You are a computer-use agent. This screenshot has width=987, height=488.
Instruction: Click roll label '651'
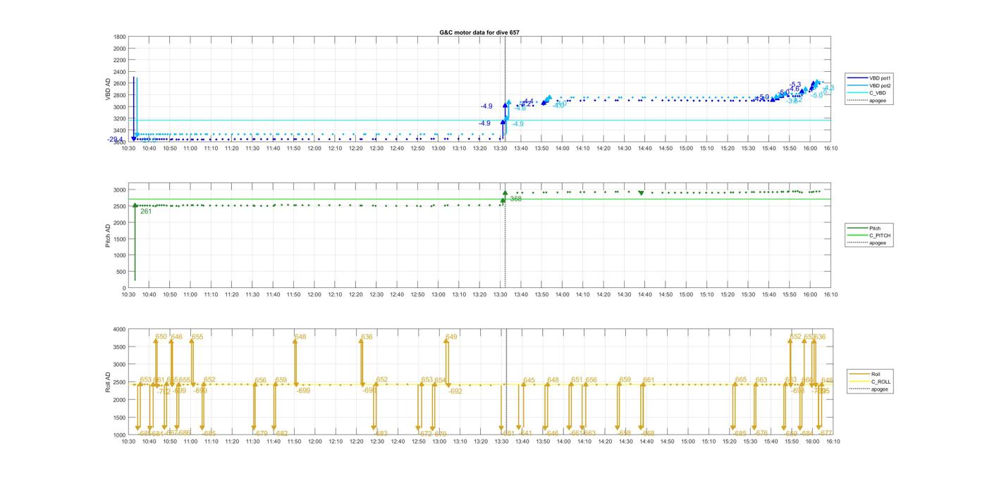[577, 380]
